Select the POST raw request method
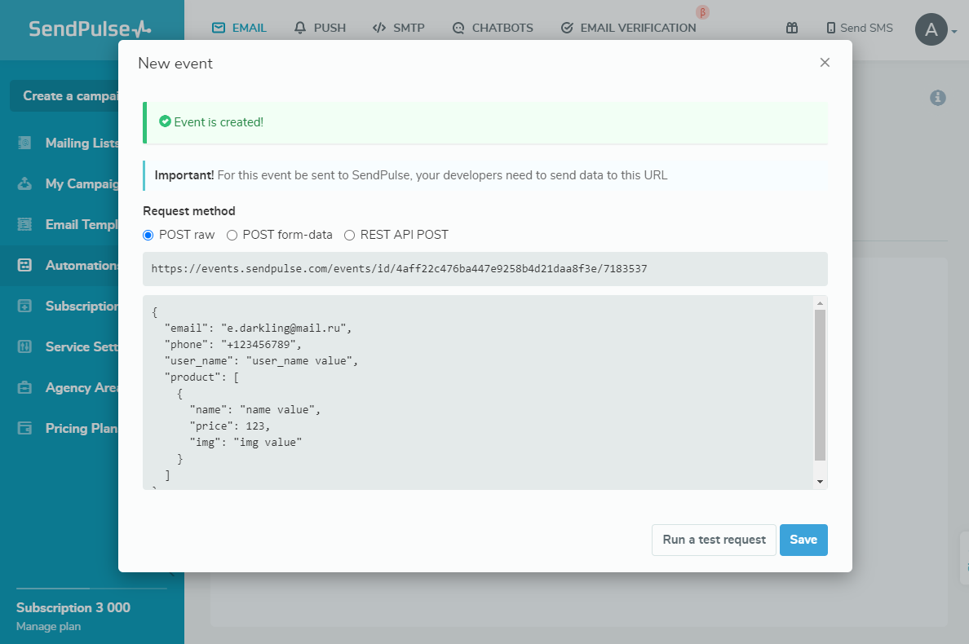The image size is (969, 644). click(148, 235)
